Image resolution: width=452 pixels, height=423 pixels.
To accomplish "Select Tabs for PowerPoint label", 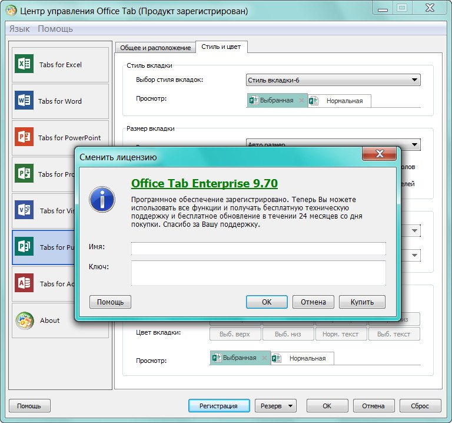I will [69, 138].
